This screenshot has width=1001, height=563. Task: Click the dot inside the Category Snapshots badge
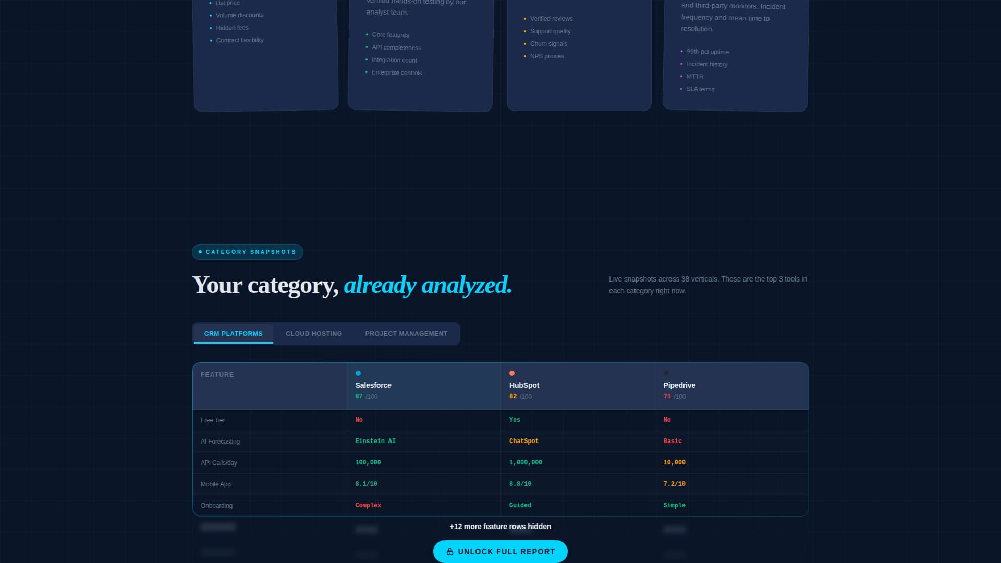[x=200, y=252]
